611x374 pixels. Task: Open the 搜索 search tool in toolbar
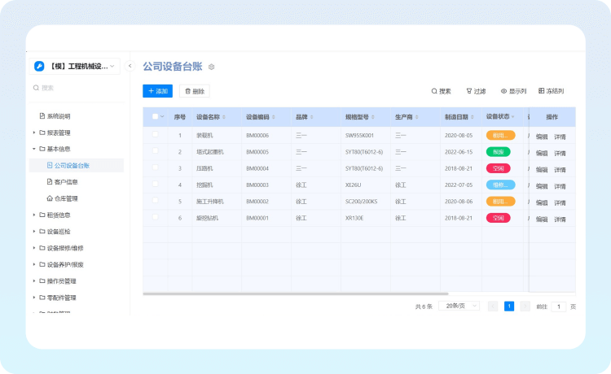[x=441, y=92]
